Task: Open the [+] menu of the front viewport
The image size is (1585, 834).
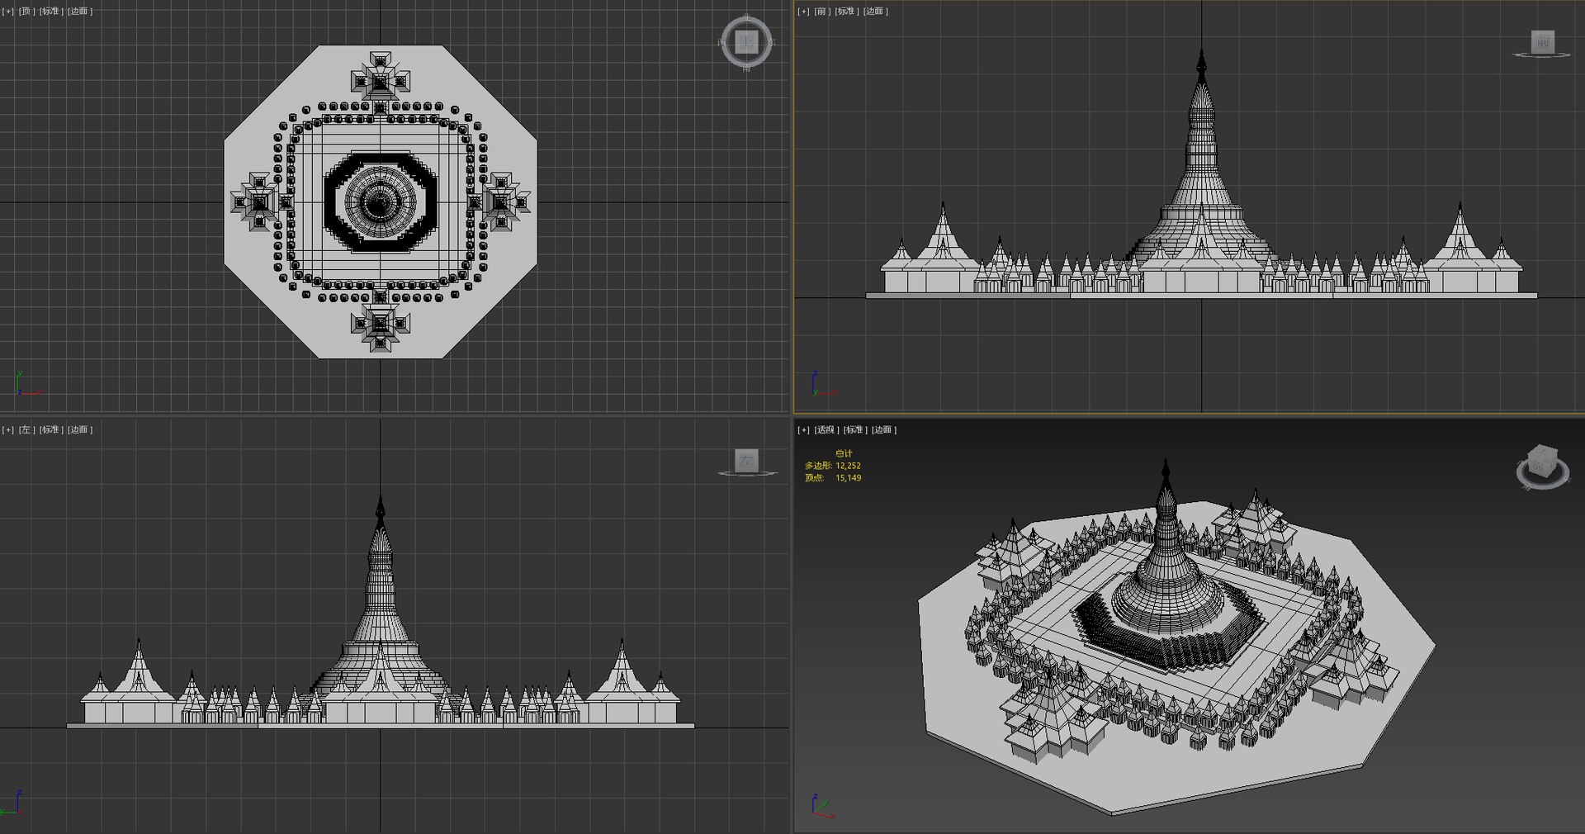Action: pos(804,12)
